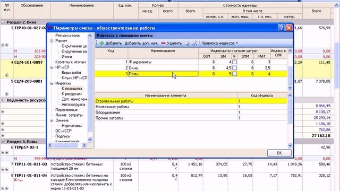Open dialog help question mark button
The height and width of the screenshot is (191, 340).
point(281,28)
